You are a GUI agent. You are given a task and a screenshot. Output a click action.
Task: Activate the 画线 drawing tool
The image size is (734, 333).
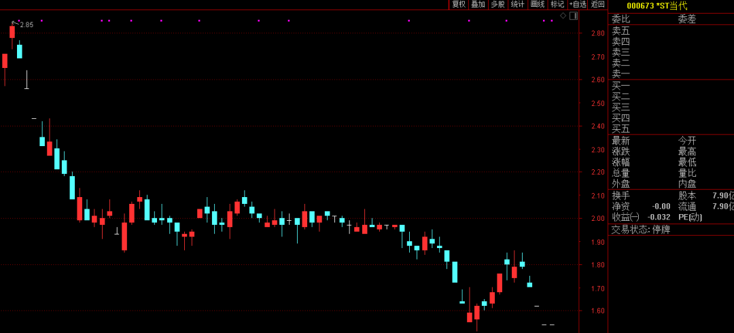[538, 5]
